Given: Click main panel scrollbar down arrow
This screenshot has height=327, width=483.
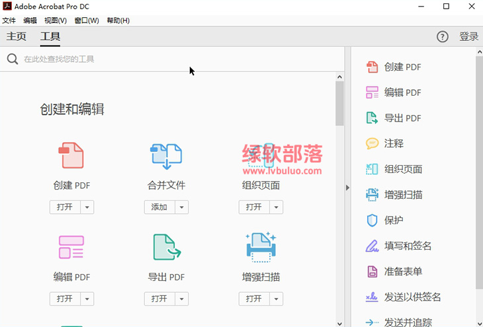Looking at the screenshot, I should (x=340, y=323).
